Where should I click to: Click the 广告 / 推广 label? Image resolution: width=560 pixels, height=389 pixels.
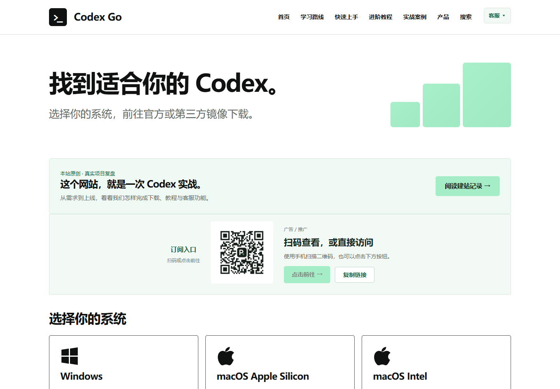pos(296,230)
